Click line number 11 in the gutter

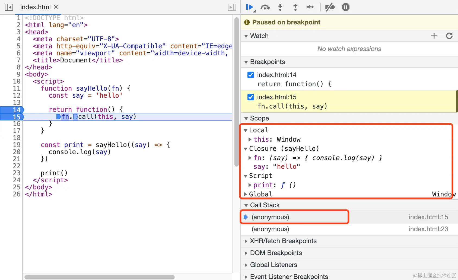17,88
